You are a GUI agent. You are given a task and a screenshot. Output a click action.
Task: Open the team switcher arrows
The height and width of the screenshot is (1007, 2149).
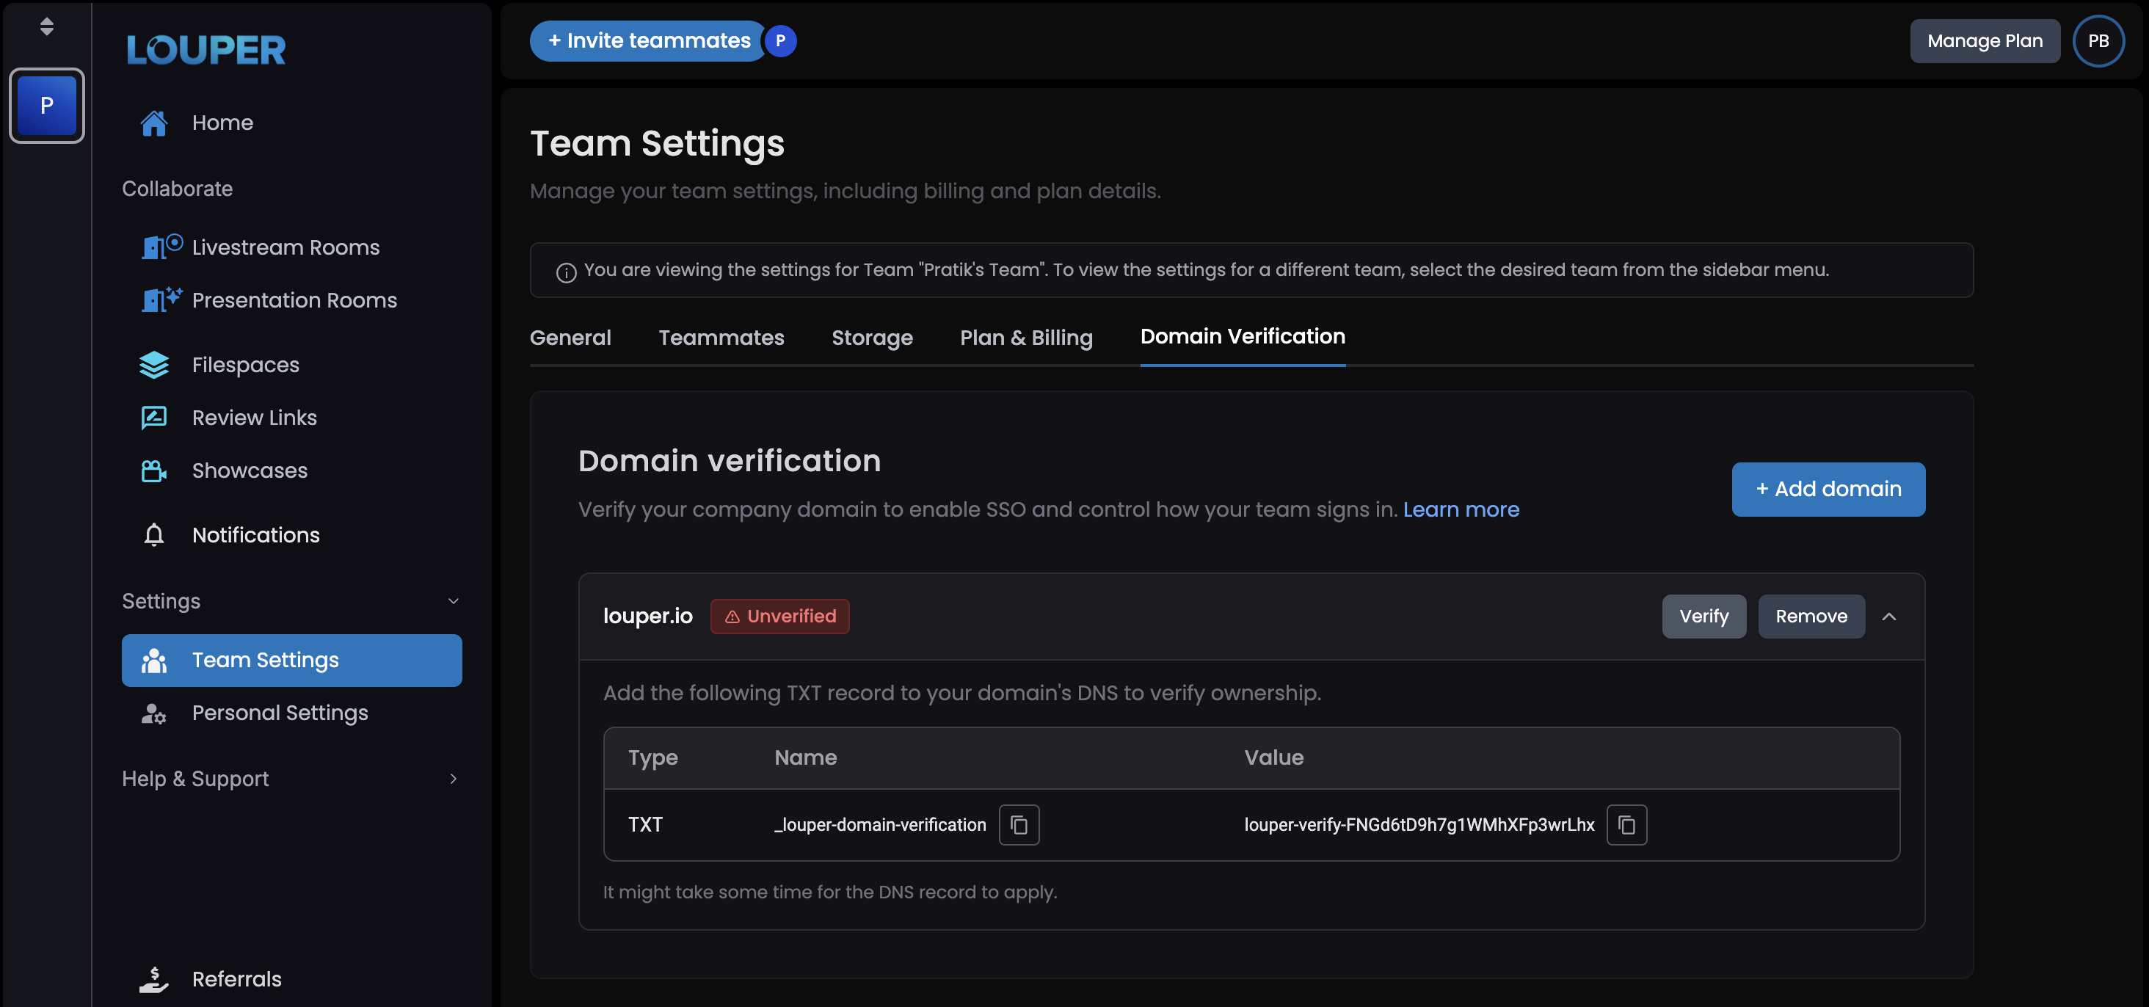(x=47, y=26)
